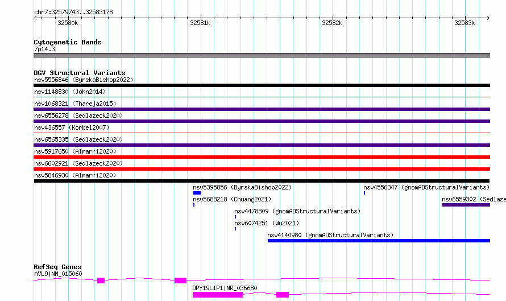
Task: Click the nsv5846930 (Almarri2020) label
Action: [x=75, y=175]
